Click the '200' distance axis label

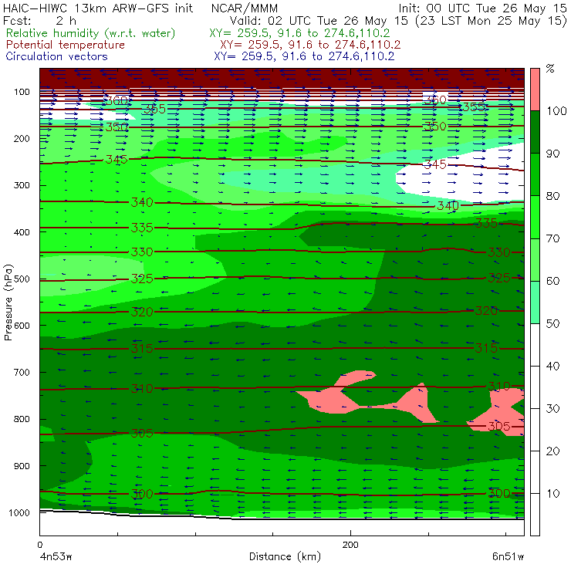(350, 545)
